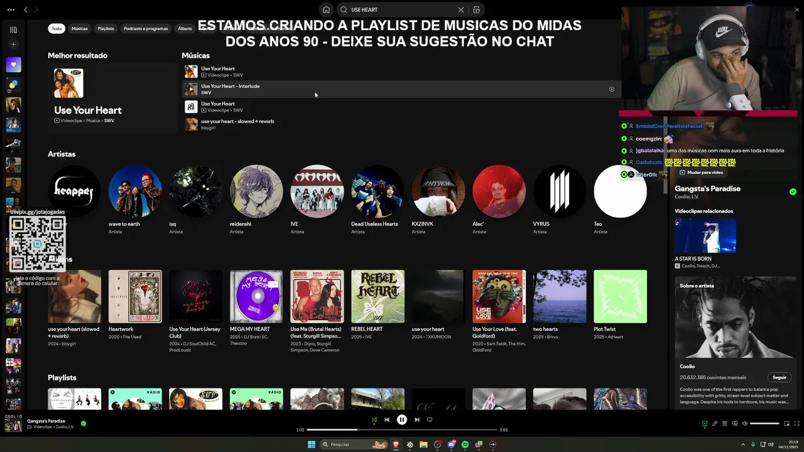The image size is (804, 452).
Task: Open the Use Your Heart top result
Action: coord(112,98)
